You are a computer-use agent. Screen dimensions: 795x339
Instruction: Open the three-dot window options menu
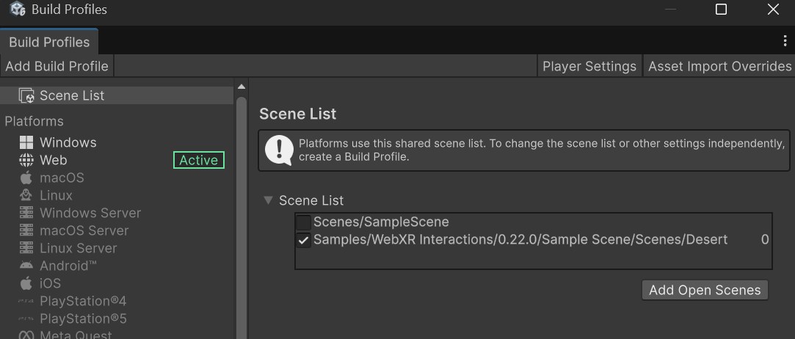coord(785,41)
